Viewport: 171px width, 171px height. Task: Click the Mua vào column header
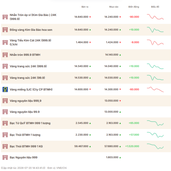114,7
